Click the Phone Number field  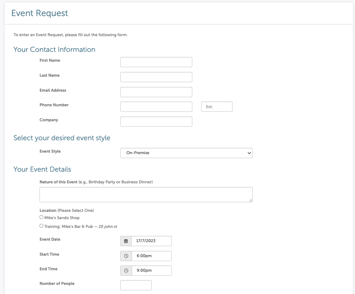[x=156, y=106]
